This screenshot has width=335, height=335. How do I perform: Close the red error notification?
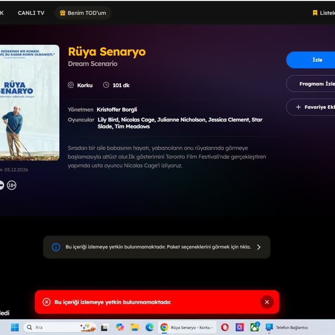point(267,302)
